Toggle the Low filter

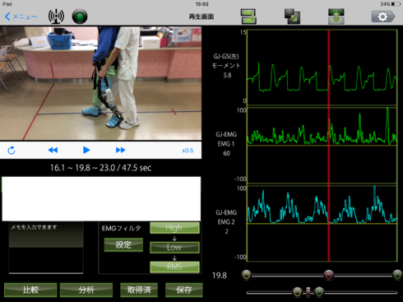tap(174, 247)
